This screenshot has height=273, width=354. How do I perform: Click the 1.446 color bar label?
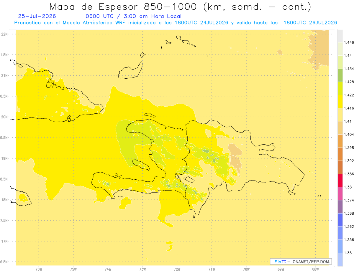[349, 42]
